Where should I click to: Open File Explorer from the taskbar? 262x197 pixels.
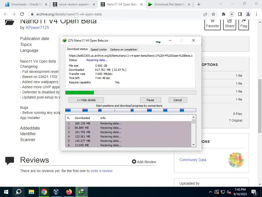pyautogui.click(x=31, y=192)
